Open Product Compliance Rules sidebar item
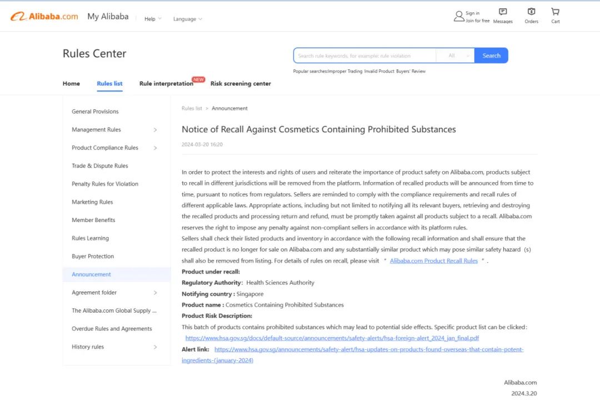The image size is (600, 417). pos(105,148)
